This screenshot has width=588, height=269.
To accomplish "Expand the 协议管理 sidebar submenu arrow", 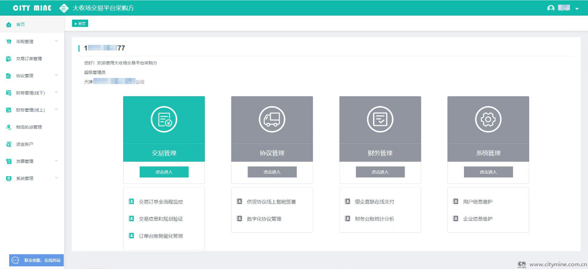I will pos(57,75).
